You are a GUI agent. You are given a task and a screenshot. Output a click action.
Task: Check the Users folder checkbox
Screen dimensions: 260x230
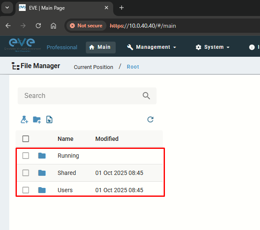pyautogui.click(x=26, y=190)
